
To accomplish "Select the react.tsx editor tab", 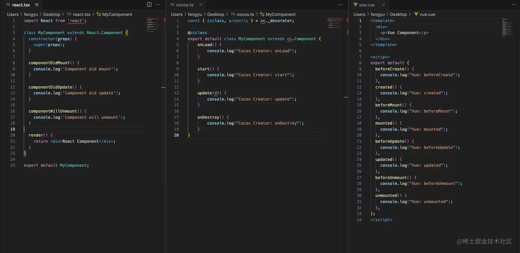I will pyautogui.click(x=22, y=5).
